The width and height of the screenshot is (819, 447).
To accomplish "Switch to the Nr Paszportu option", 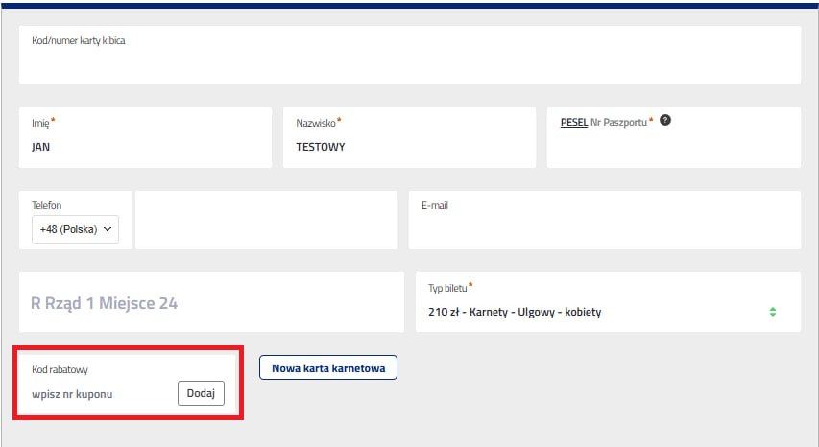I will [618, 122].
